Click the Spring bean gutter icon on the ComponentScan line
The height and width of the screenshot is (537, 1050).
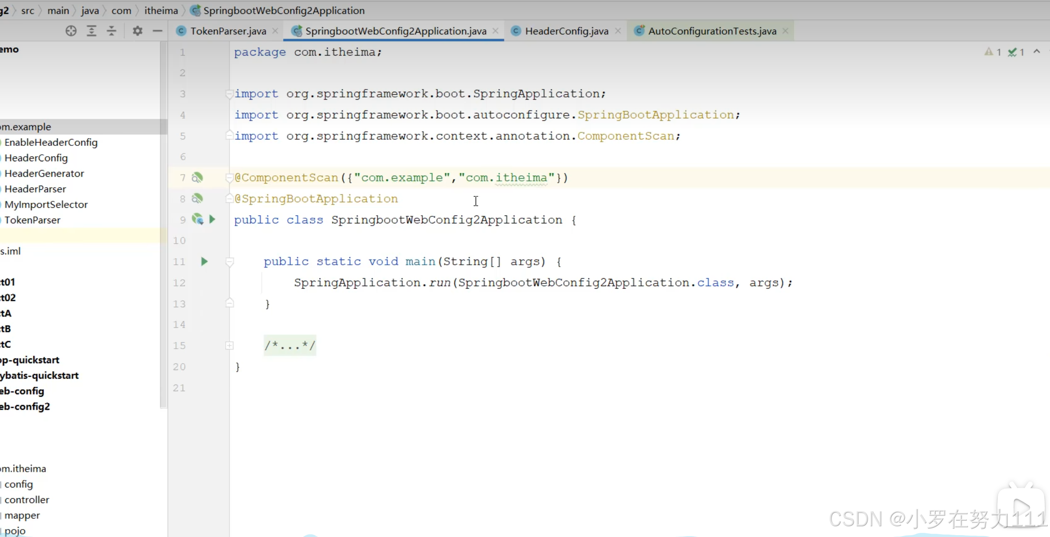coord(197,178)
